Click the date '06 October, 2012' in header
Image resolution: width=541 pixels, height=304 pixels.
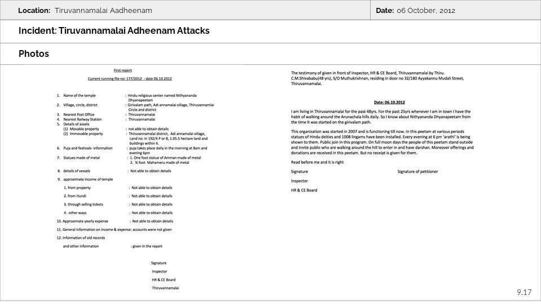(425, 11)
